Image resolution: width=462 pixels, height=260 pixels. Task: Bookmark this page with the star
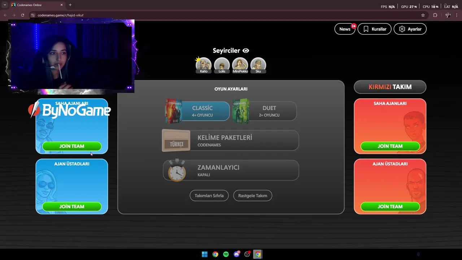(423, 15)
